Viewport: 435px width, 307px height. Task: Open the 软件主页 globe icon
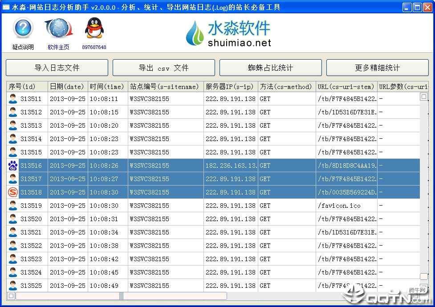[58, 28]
